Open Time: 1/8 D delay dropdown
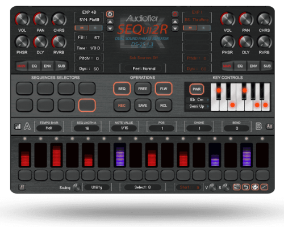Viewport: 284px width, 227px height. coord(88,48)
